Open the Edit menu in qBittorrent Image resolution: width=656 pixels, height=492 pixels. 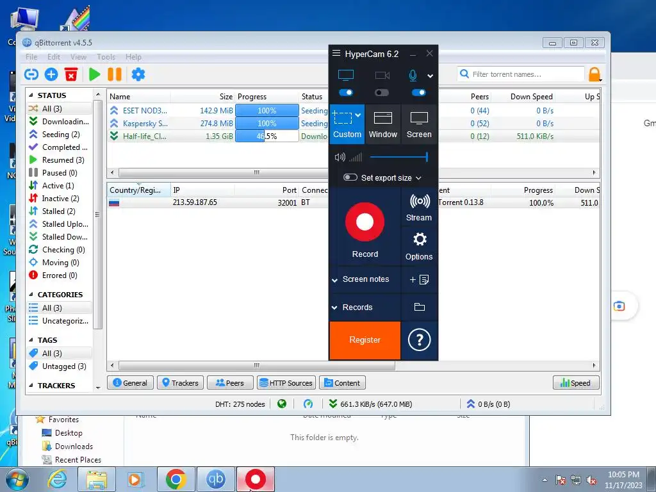[54, 57]
